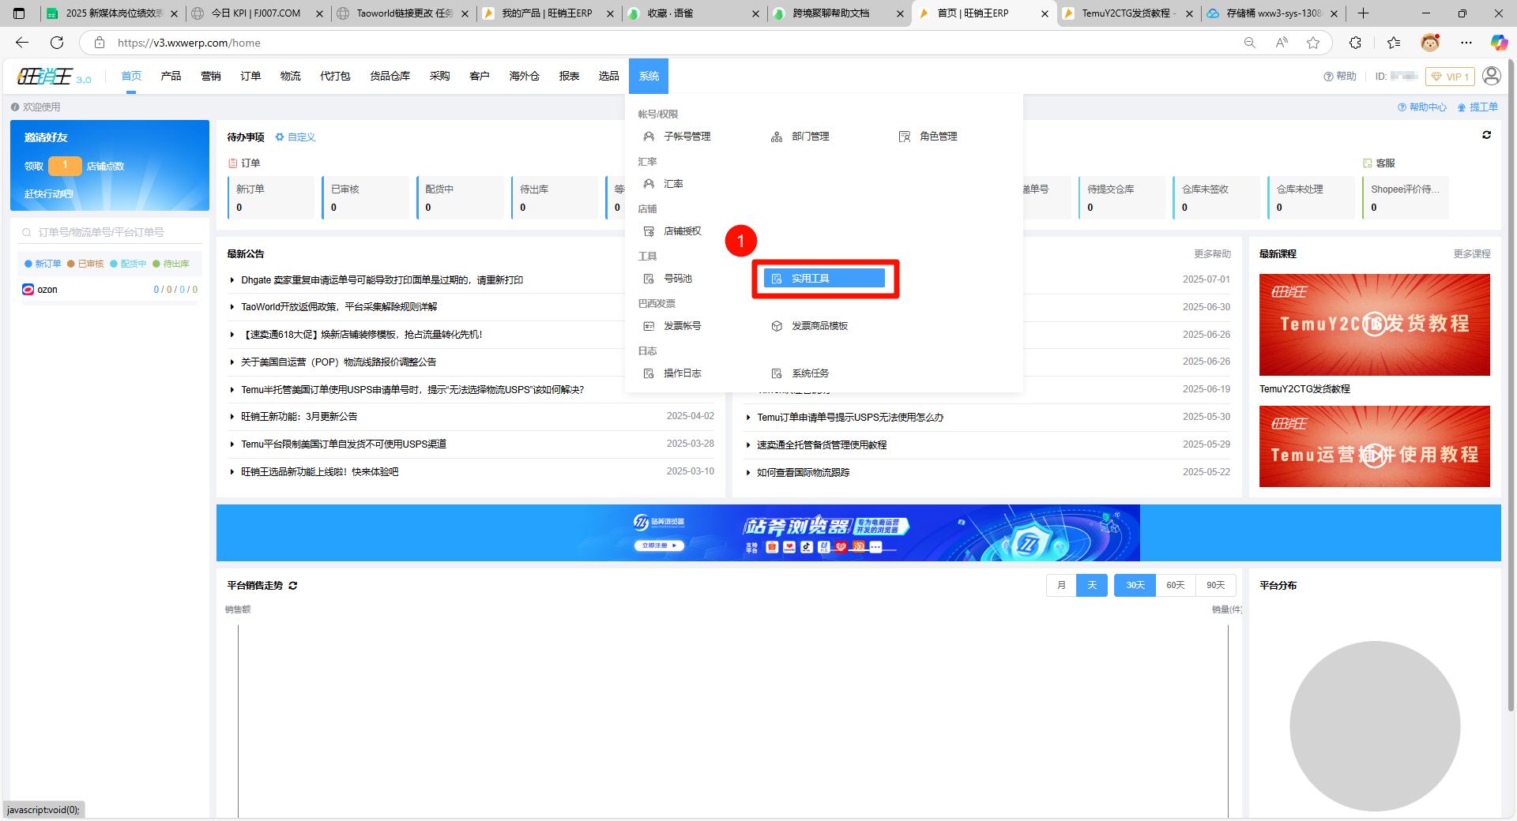Add page to favorites star icon
This screenshot has width=1517, height=821.
tap(1313, 43)
